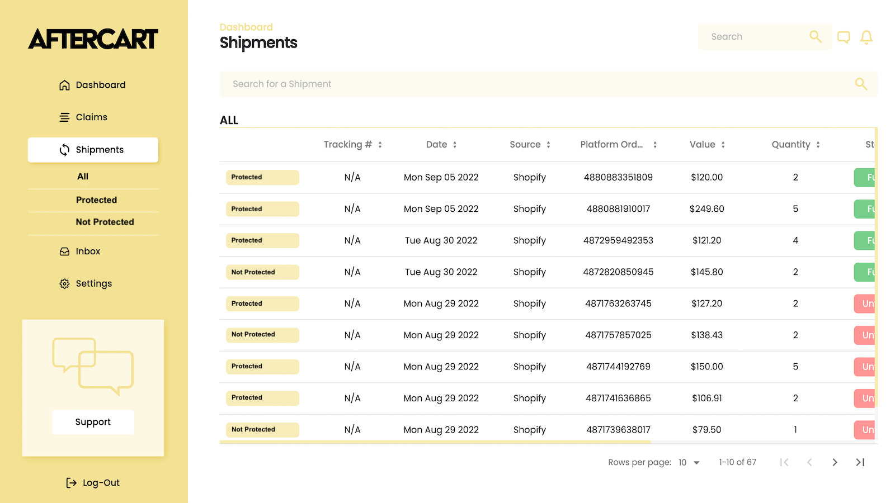
Task: Switch to the Protected shipments view
Action: pos(96,200)
